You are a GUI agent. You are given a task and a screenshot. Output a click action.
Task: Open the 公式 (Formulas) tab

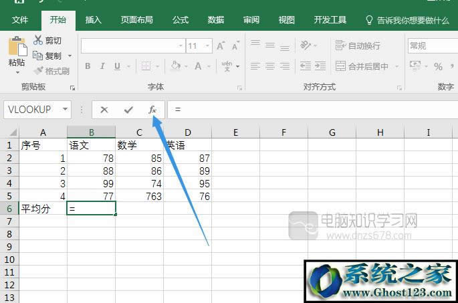[181, 20]
